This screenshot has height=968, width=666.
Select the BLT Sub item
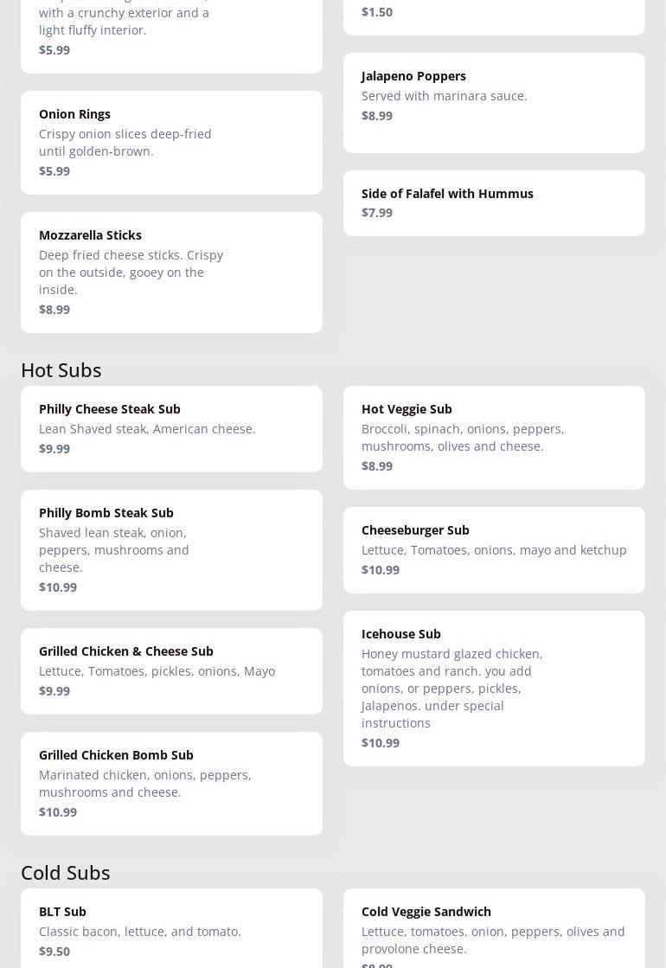coord(171,930)
